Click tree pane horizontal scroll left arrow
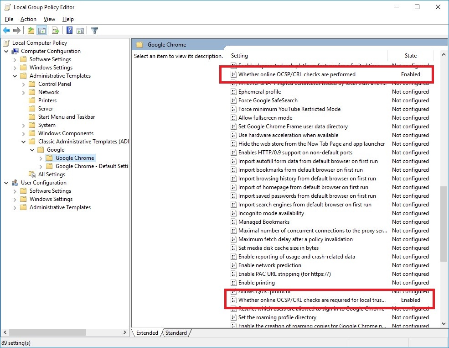449x348 pixels. [x=5, y=332]
